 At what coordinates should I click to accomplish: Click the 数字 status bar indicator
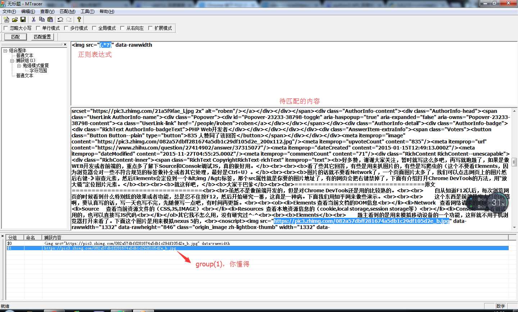(501, 306)
